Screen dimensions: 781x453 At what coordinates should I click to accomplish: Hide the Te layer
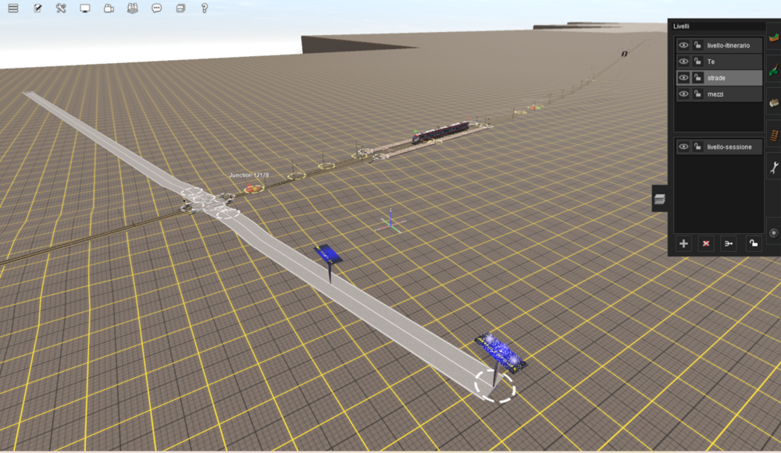pos(683,62)
